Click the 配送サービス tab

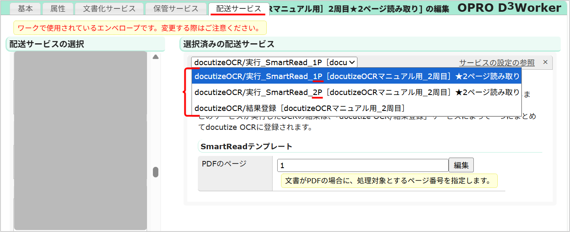[238, 8]
